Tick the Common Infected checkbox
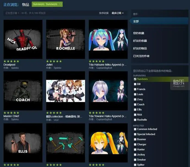 click(x=135, y=129)
